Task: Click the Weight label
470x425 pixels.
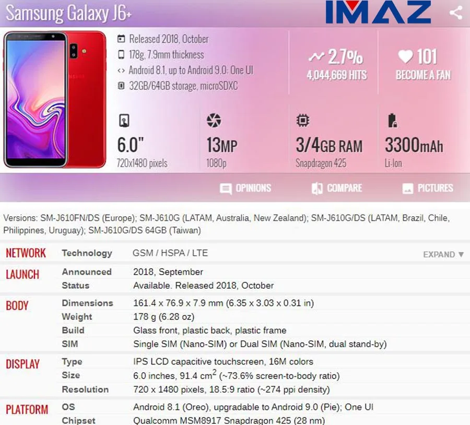Action: pos(77,317)
